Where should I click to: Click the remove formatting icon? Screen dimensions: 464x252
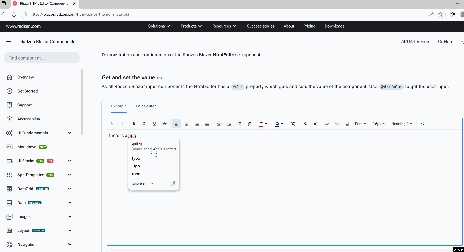click(x=293, y=124)
